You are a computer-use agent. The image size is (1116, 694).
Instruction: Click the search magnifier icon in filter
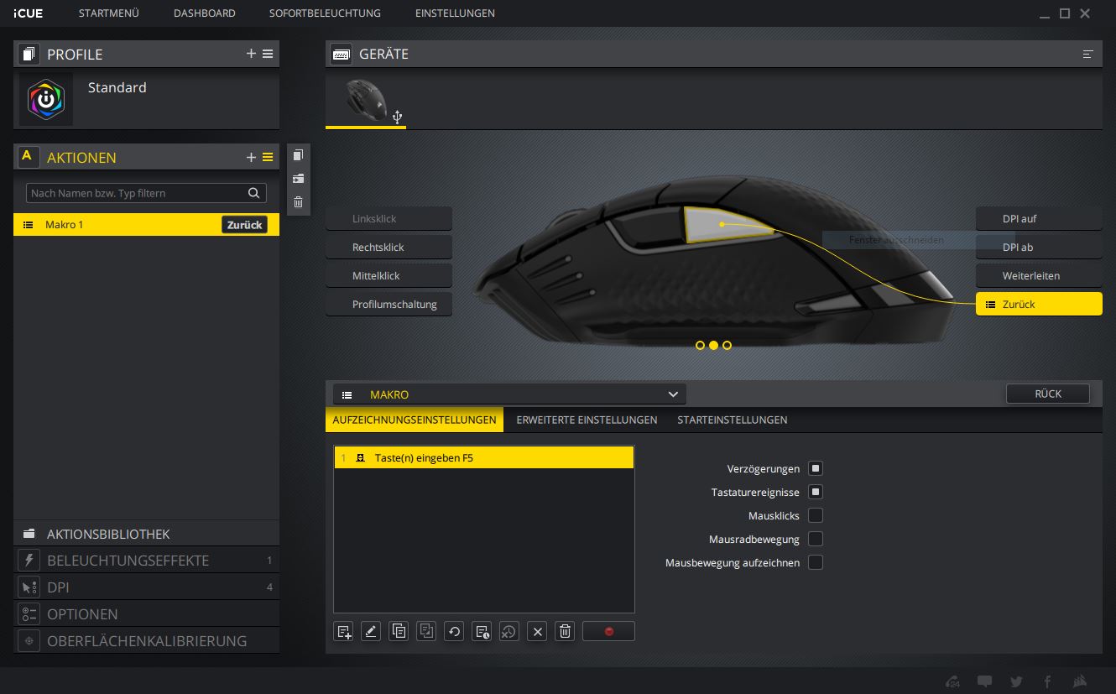254,193
